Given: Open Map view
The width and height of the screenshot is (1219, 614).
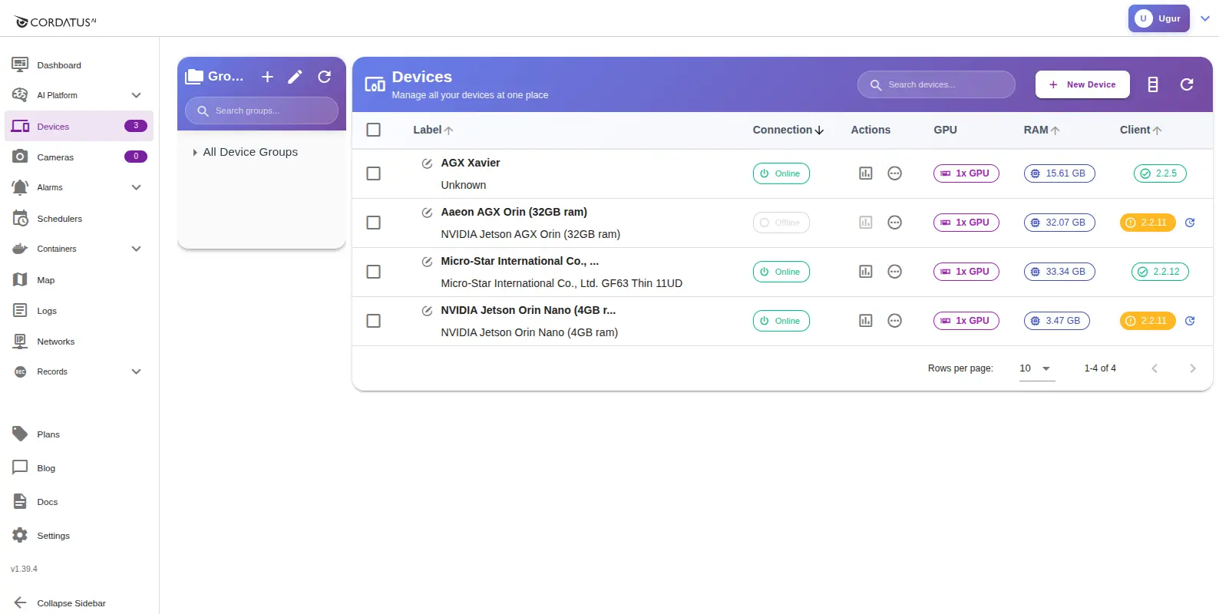Looking at the screenshot, I should coord(79,280).
